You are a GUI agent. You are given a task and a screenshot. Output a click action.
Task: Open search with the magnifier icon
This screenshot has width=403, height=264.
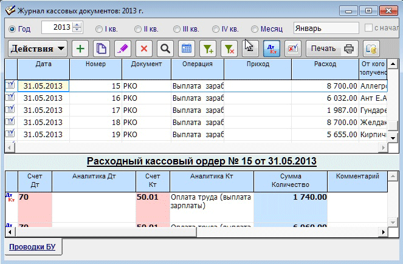(x=165, y=49)
